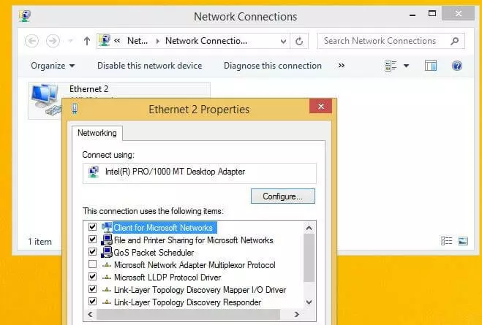The image size is (482, 325).
Task: Switch to large icons view in status bar
Action: [463, 240]
